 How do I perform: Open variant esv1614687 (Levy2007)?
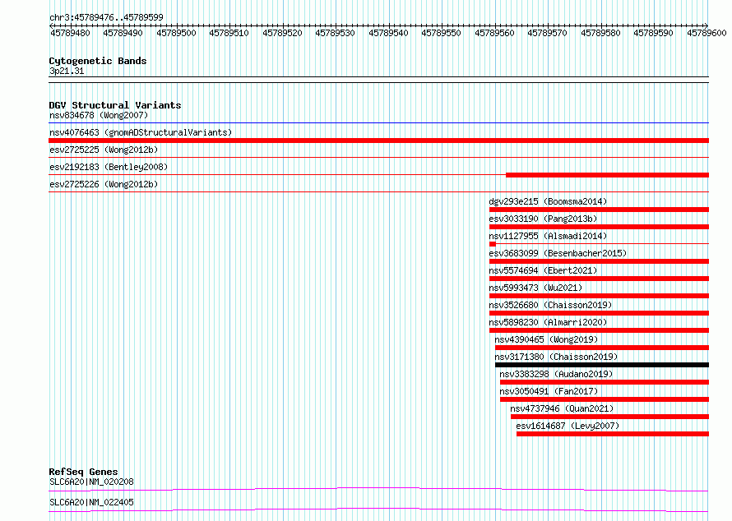click(x=568, y=426)
